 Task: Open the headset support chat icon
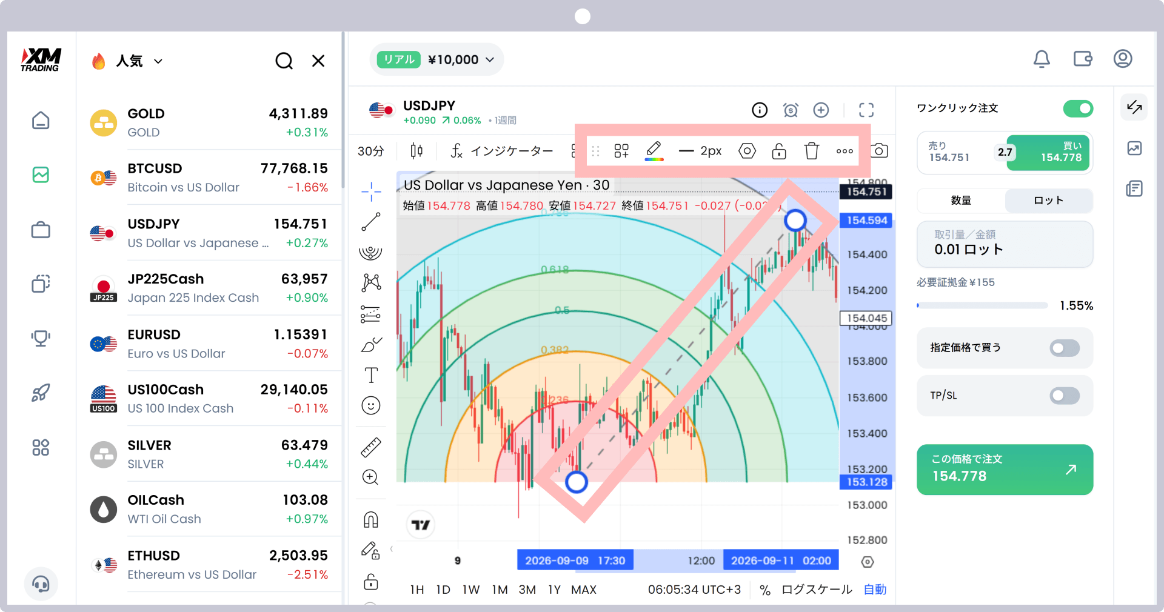[x=41, y=584]
